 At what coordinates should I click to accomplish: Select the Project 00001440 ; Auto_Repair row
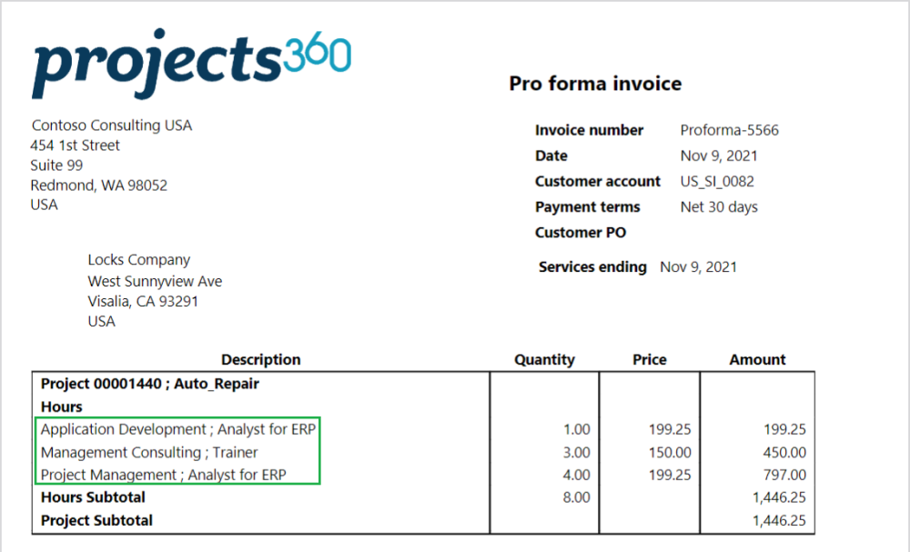click(150, 384)
